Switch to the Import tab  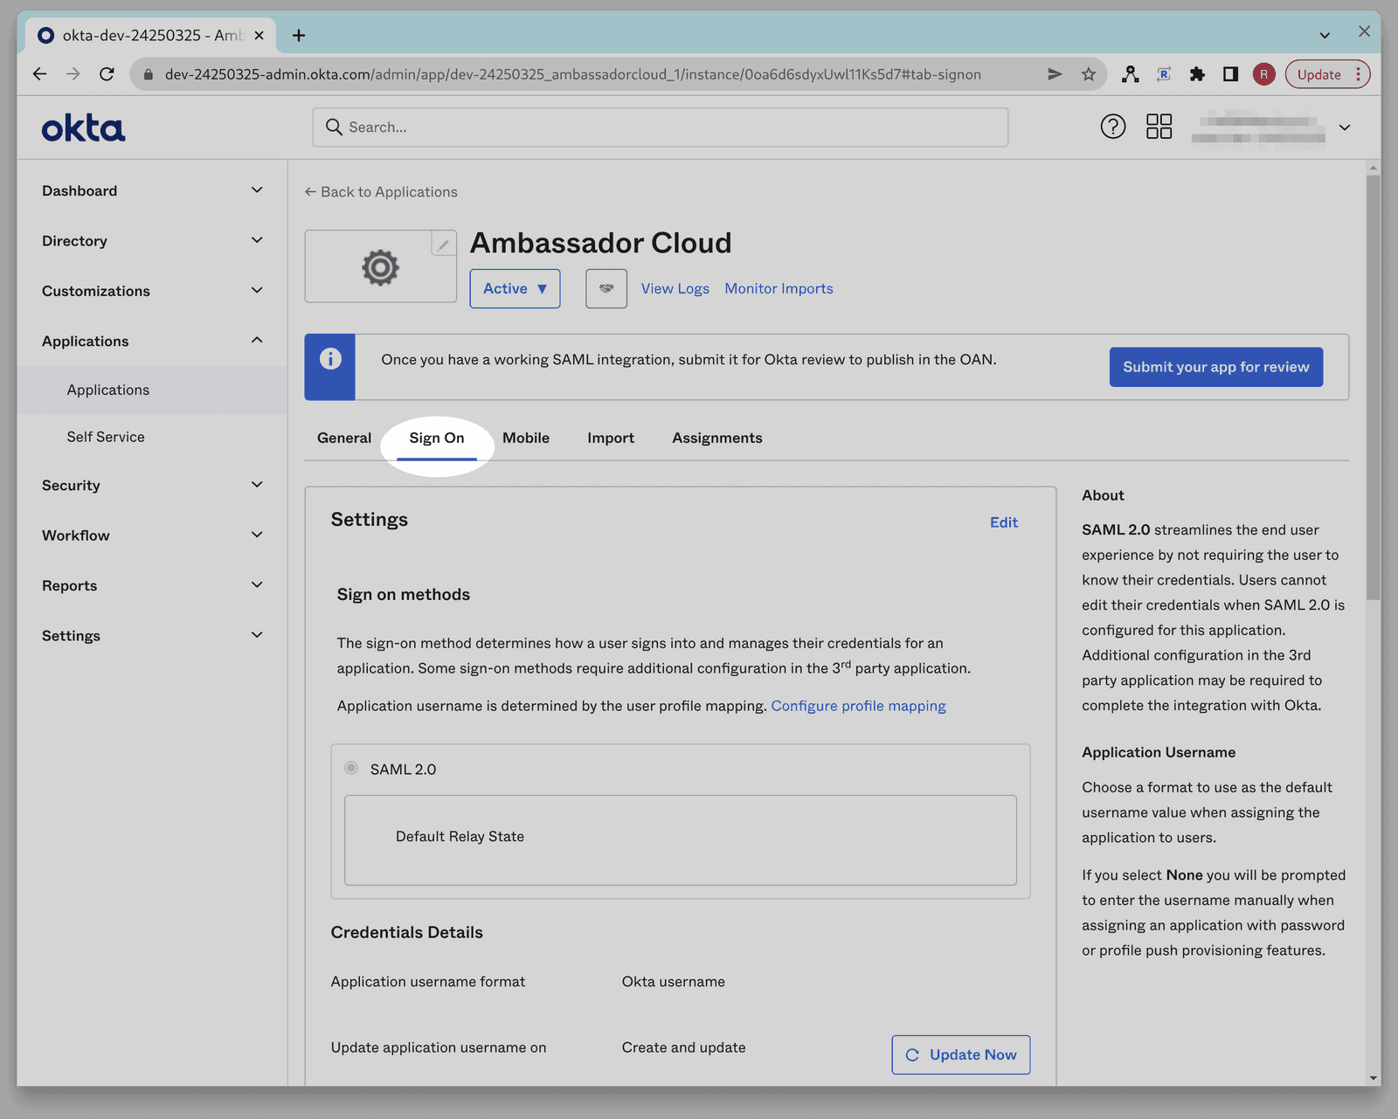coord(611,438)
